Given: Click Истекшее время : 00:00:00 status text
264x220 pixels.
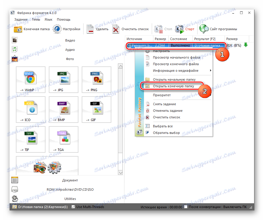Looking at the screenshot, I should pyautogui.click(x=161, y=207).
